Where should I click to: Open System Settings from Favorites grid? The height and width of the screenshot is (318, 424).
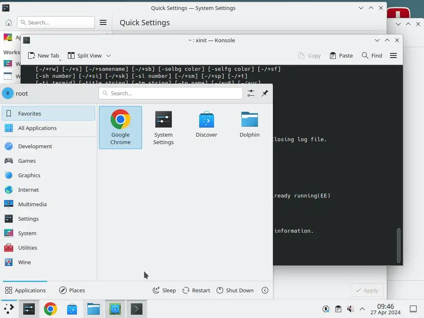coord(163,128)
